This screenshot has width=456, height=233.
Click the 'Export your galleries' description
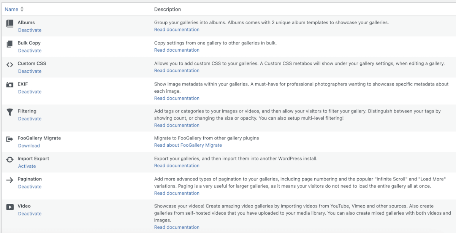click(x=236, y=159)
